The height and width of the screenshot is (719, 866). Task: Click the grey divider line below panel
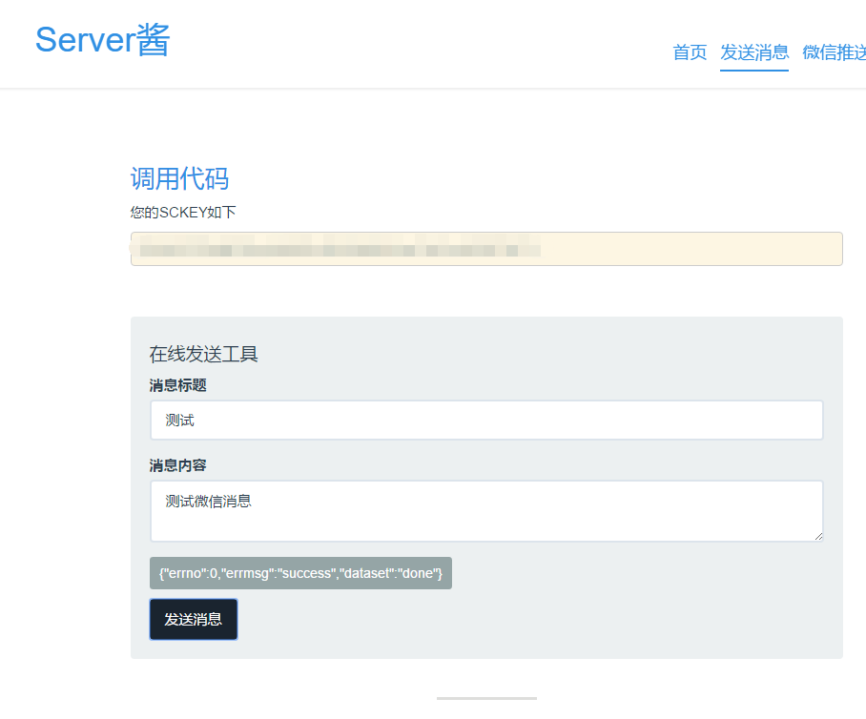486,698
